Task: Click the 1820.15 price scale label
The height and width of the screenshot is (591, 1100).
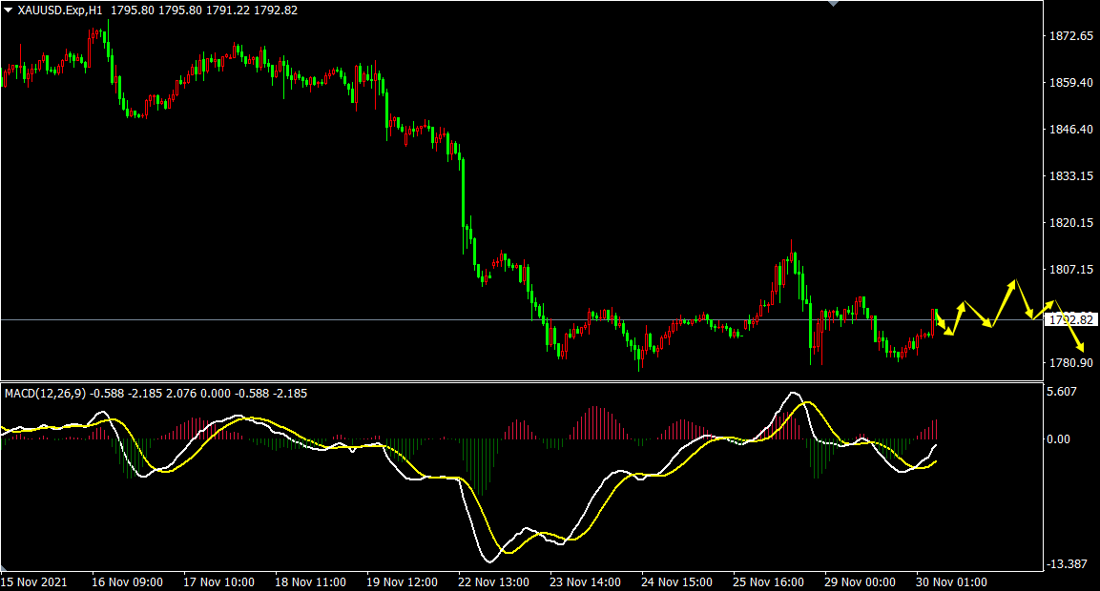Action: tap(1070, 223)
